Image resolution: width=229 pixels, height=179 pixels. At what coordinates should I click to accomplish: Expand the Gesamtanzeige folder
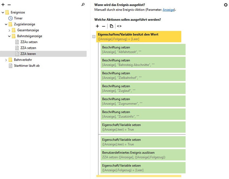coord(9,30)
